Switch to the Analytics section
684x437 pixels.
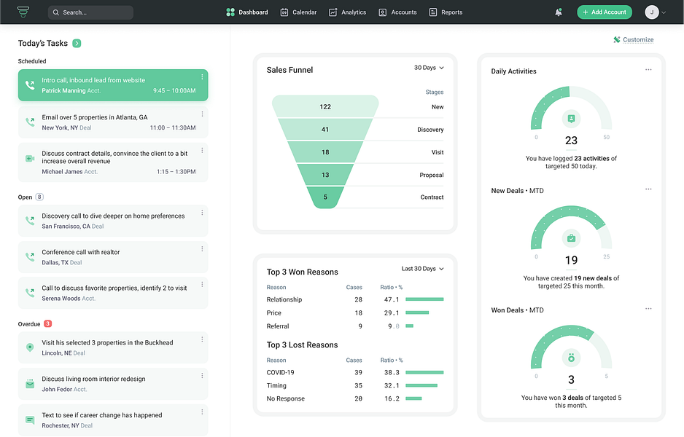click(347, 12)
